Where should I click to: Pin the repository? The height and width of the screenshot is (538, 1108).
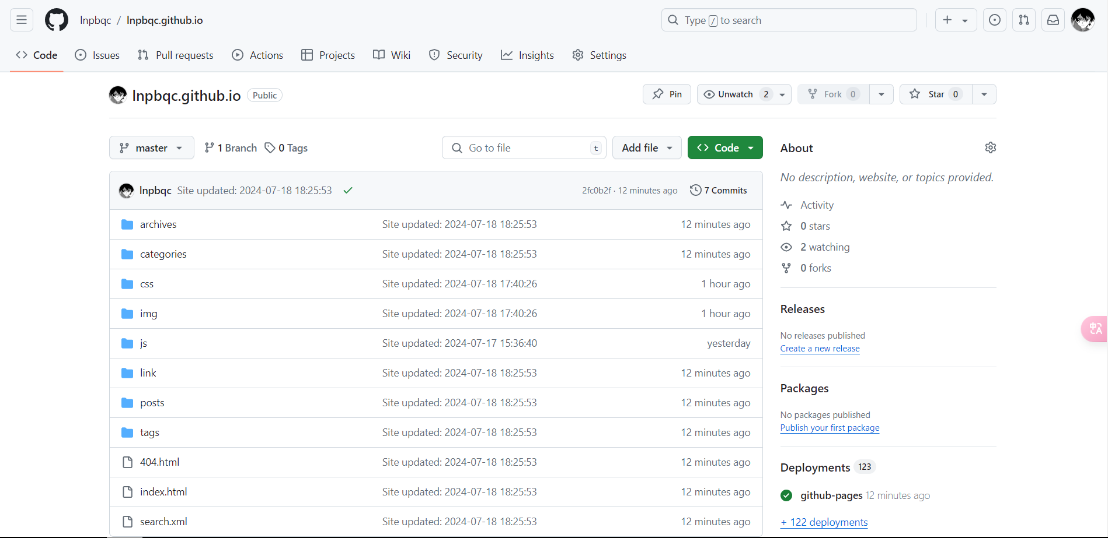tap(667, 94)
